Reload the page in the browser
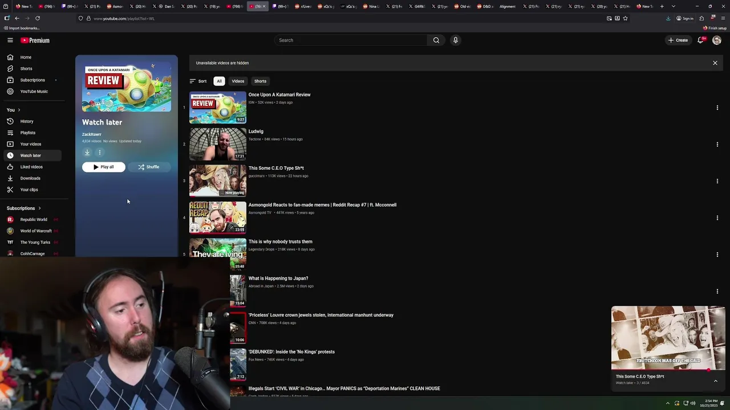730x410 pixels. tap(38, 18)
